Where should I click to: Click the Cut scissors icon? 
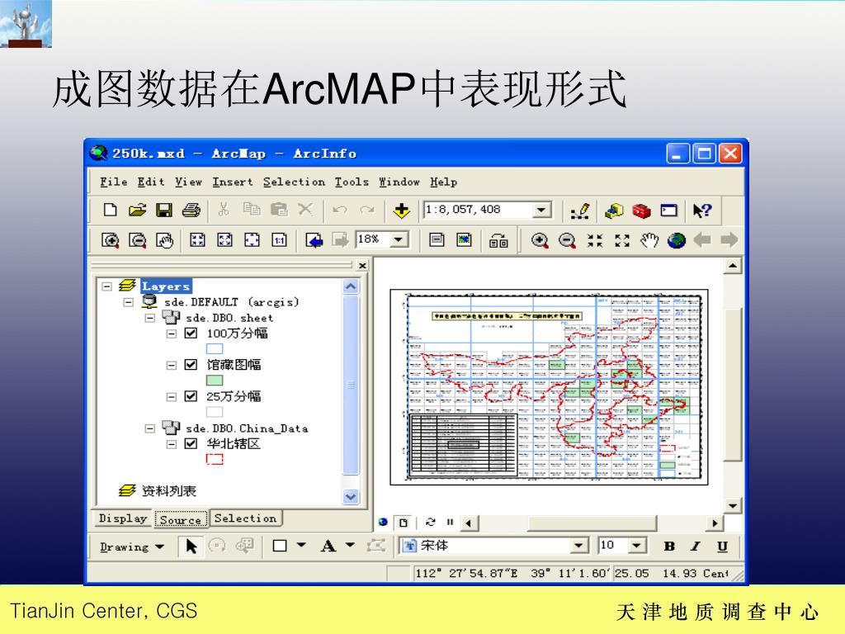click(224, 209)
